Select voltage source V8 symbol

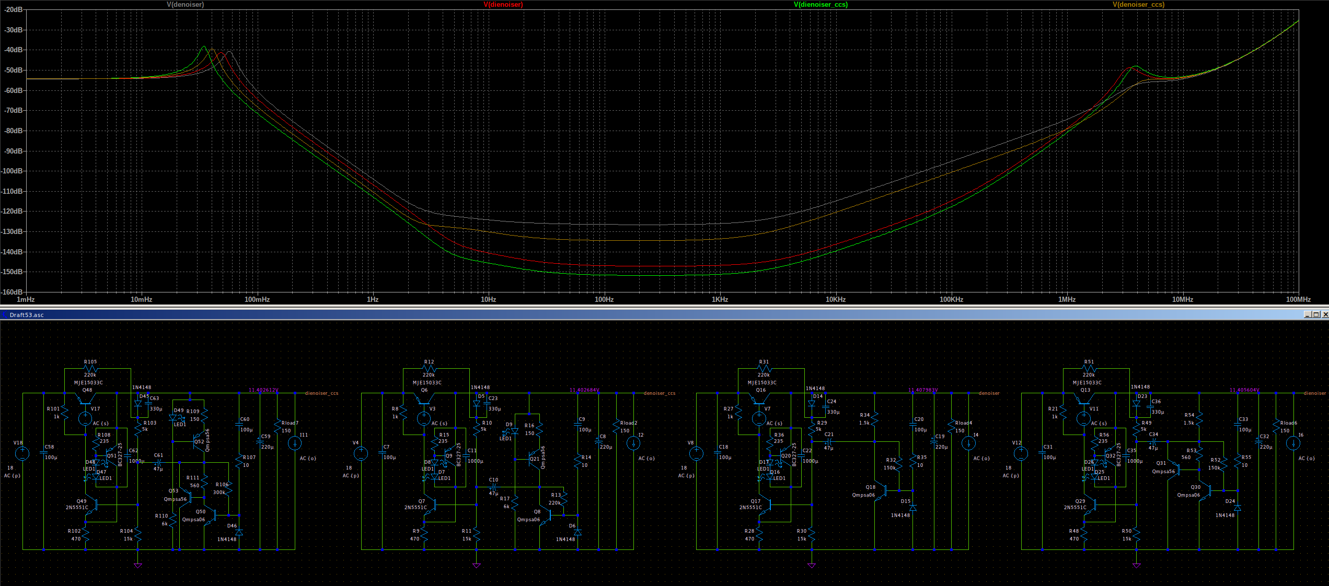[x=696, y=453]
